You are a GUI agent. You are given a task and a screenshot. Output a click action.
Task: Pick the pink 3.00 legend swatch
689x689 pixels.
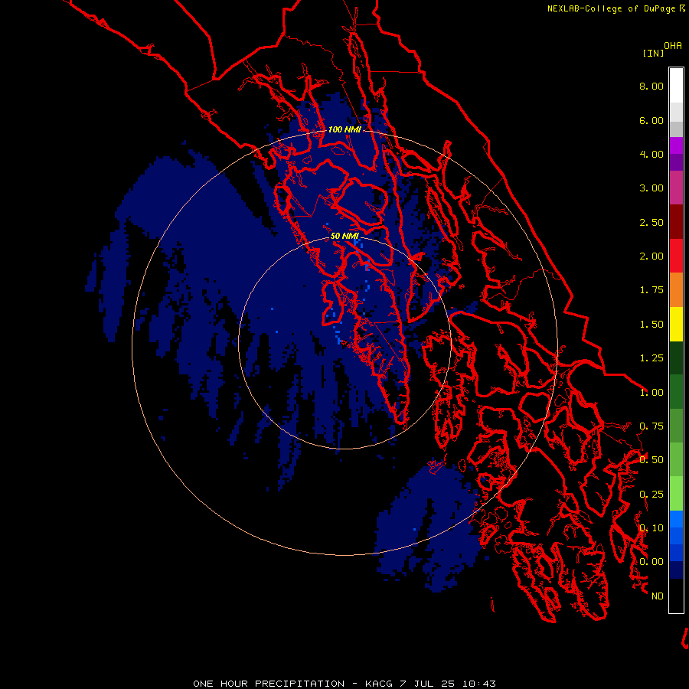click(x=676, y=188)
